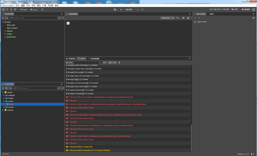This screenshot has height=156, width=257.
Task: Add node with hierarchy plus icon
Action: [3, 18]
